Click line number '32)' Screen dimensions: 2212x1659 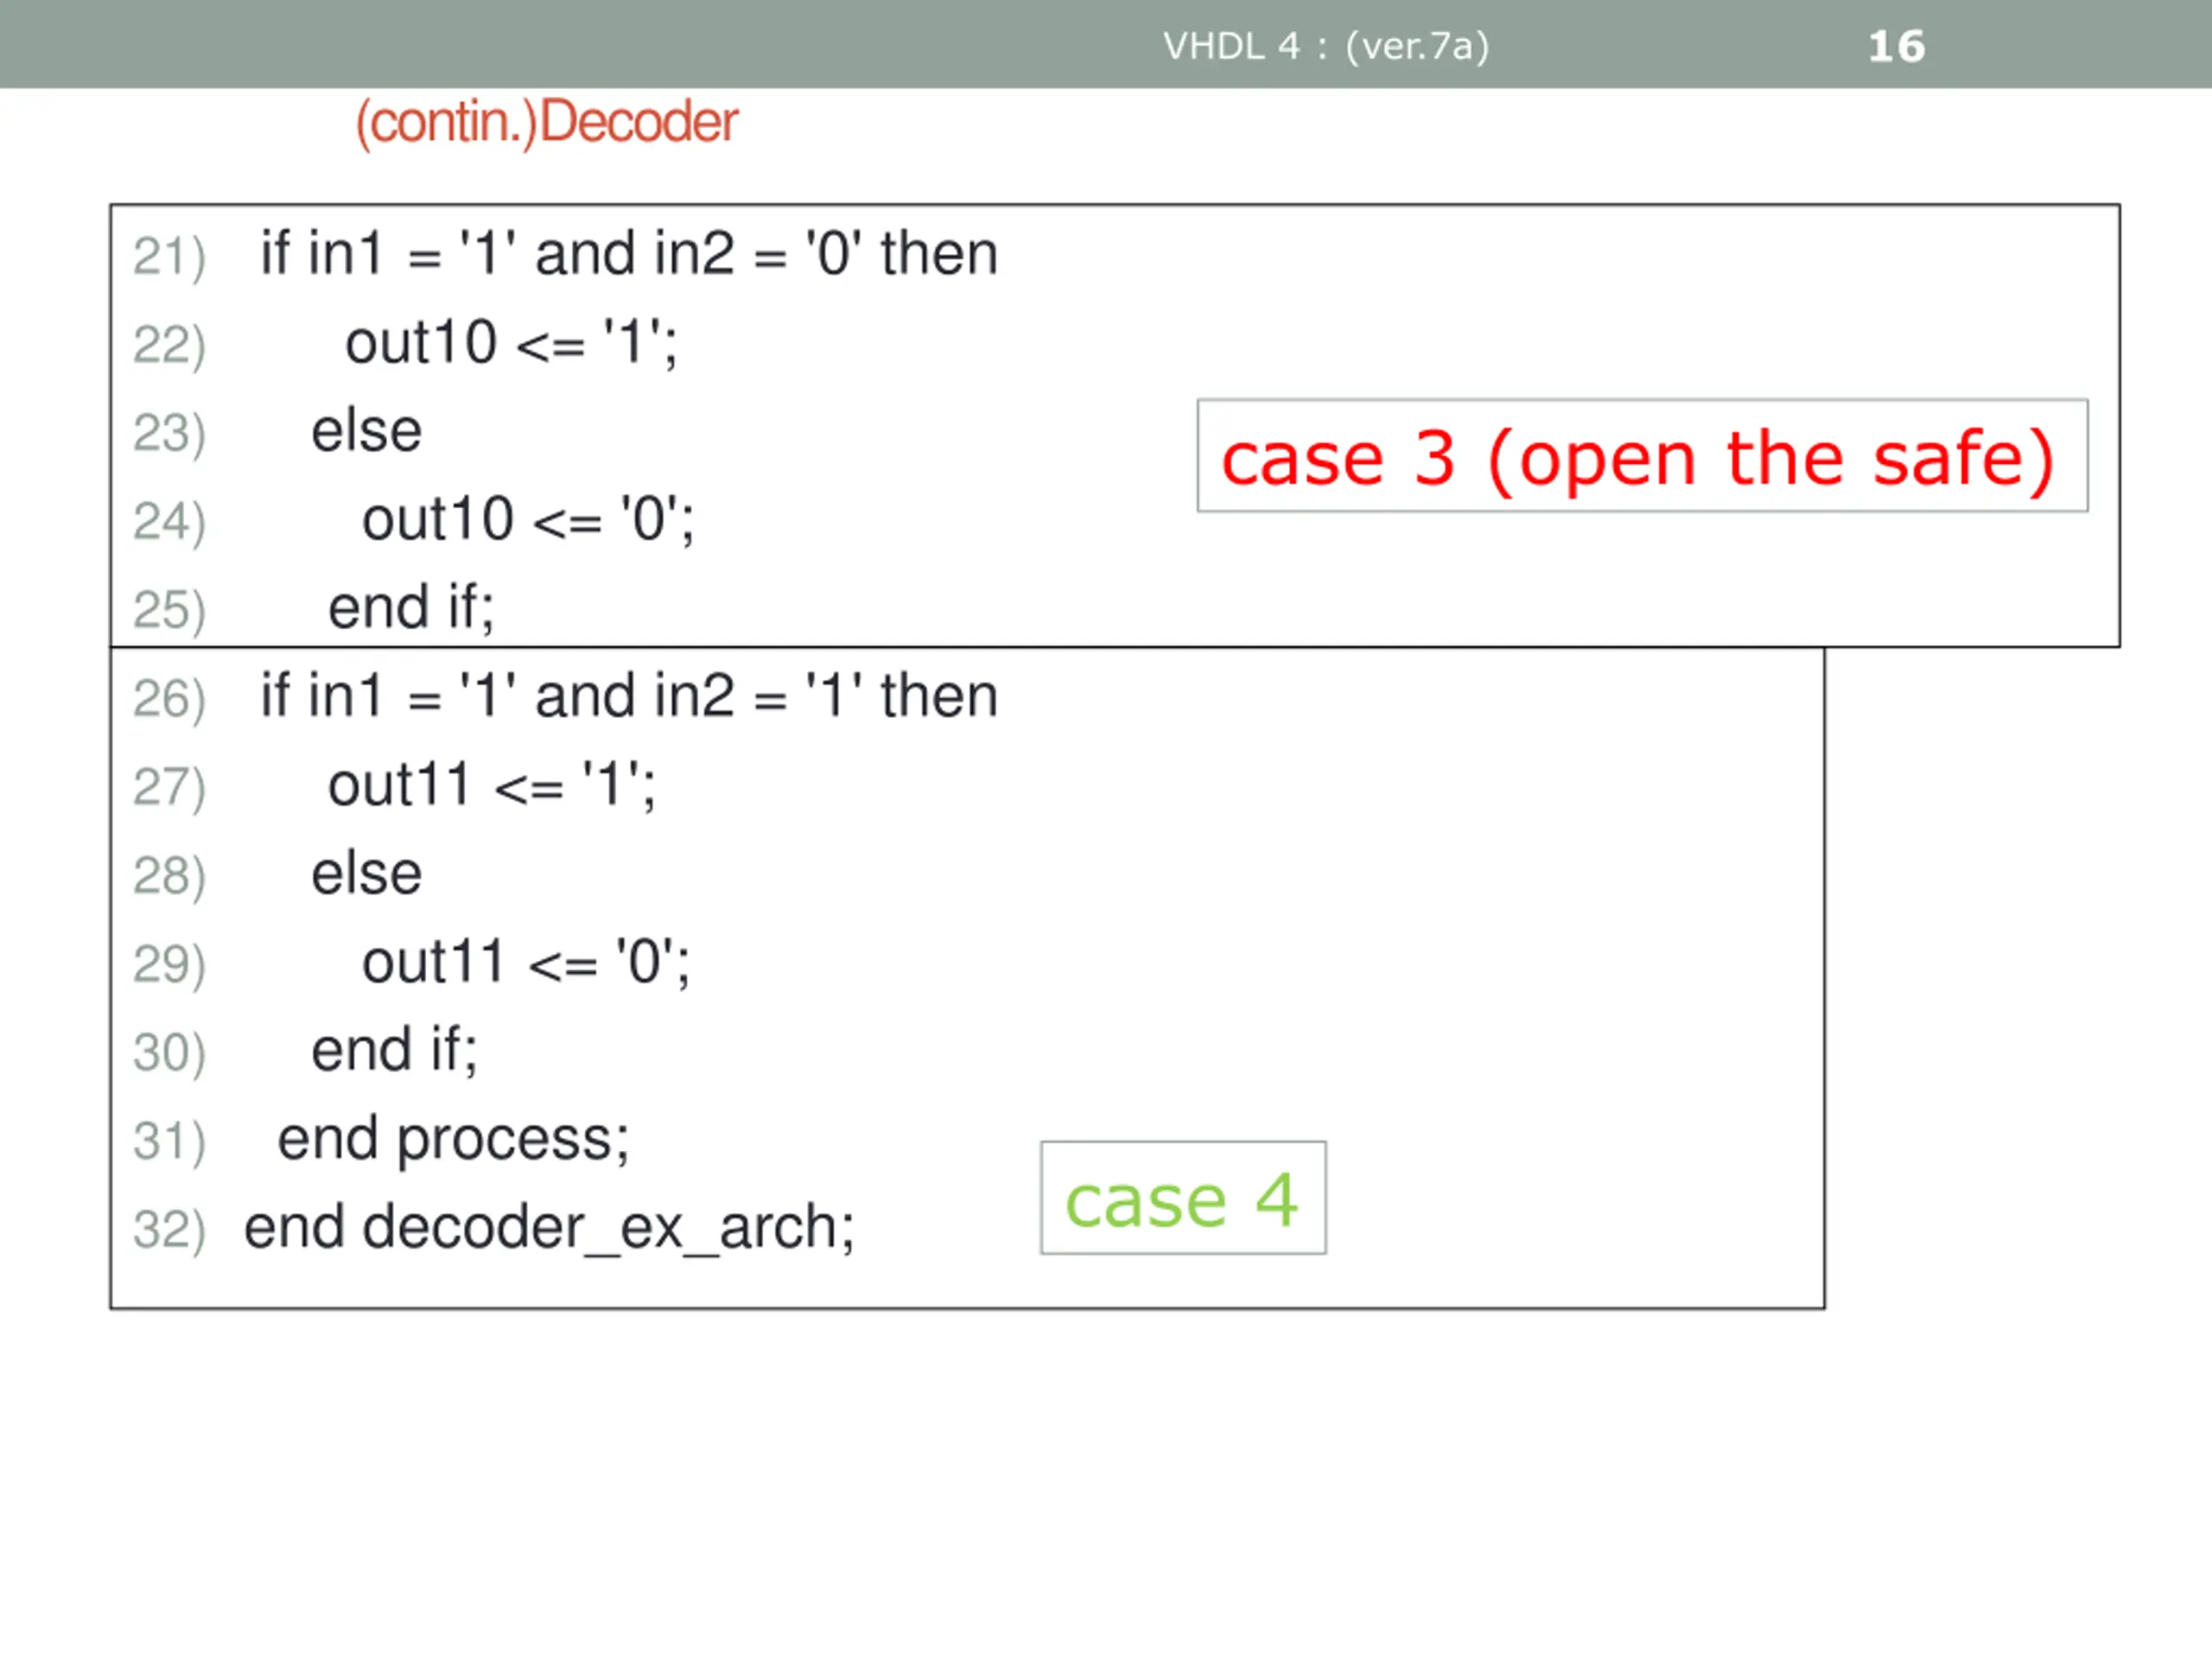(x=169, y=1230)
